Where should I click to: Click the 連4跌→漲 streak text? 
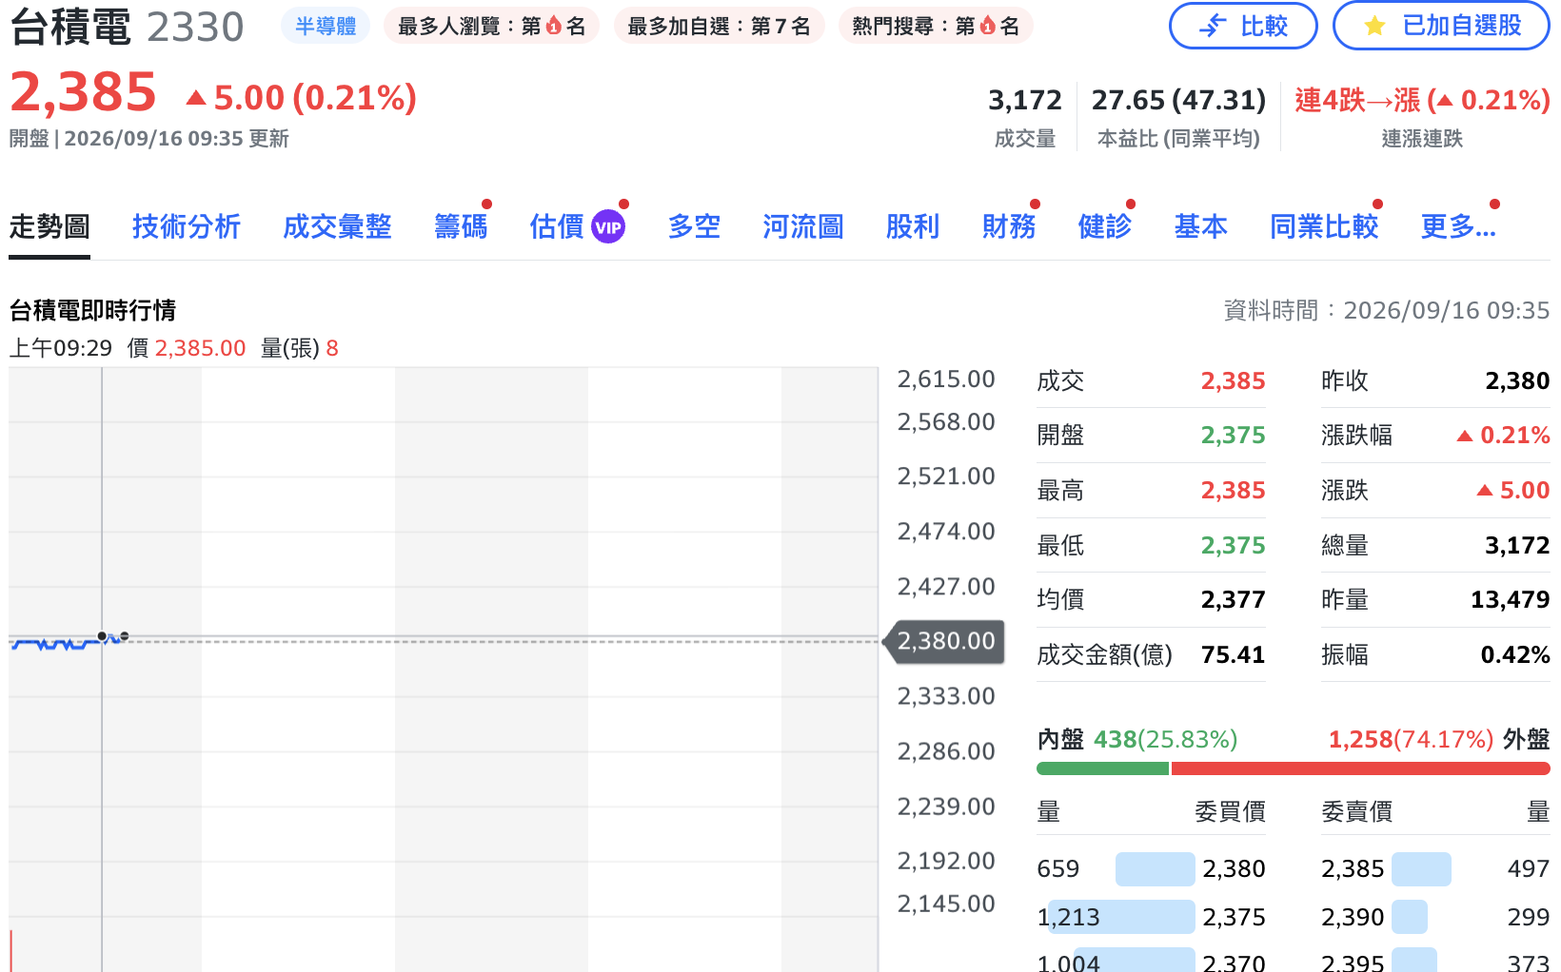(x=1422, y=100)
